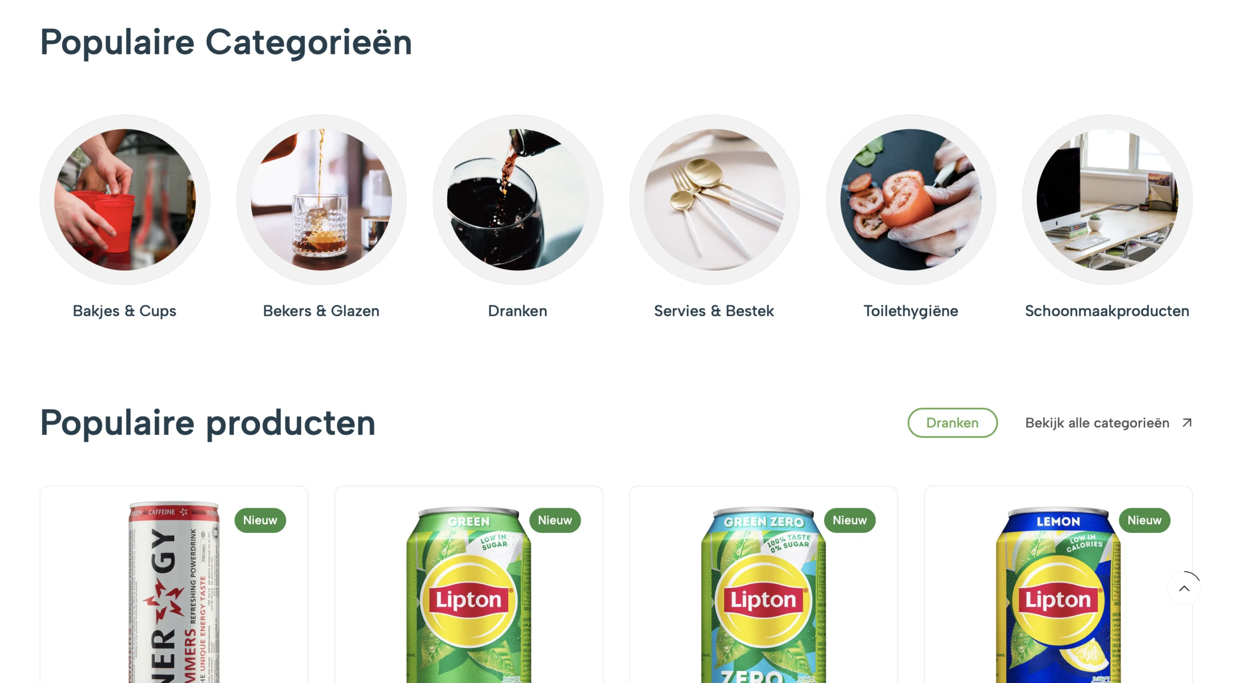Select the Dranken category circle image
This screenshot has height=683, width=1236.
518,199
